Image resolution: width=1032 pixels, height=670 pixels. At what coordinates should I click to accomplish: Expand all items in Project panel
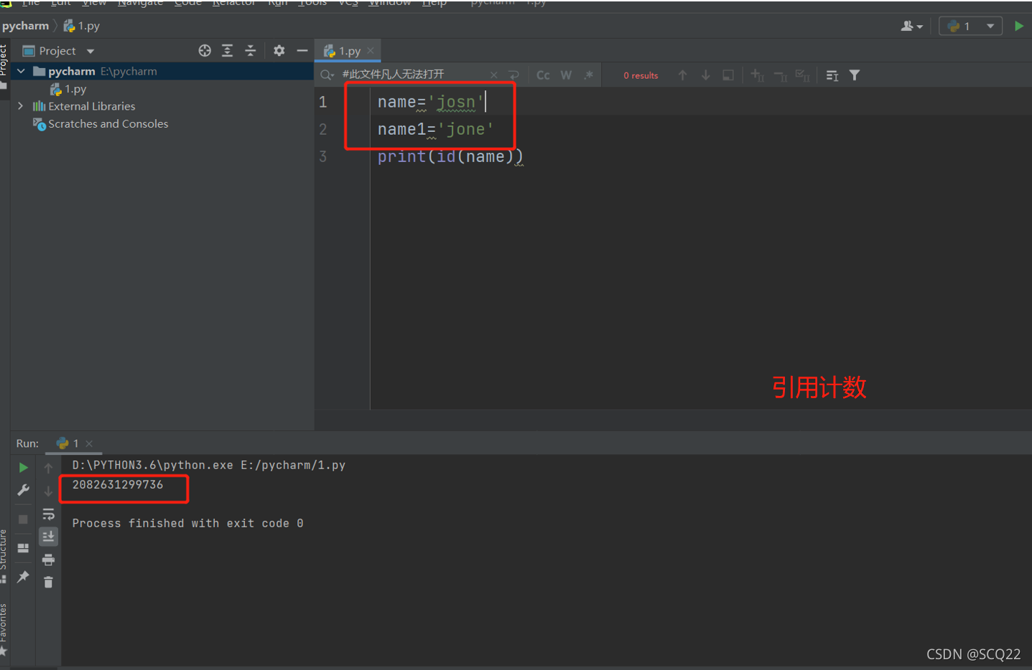pos(227,50)
